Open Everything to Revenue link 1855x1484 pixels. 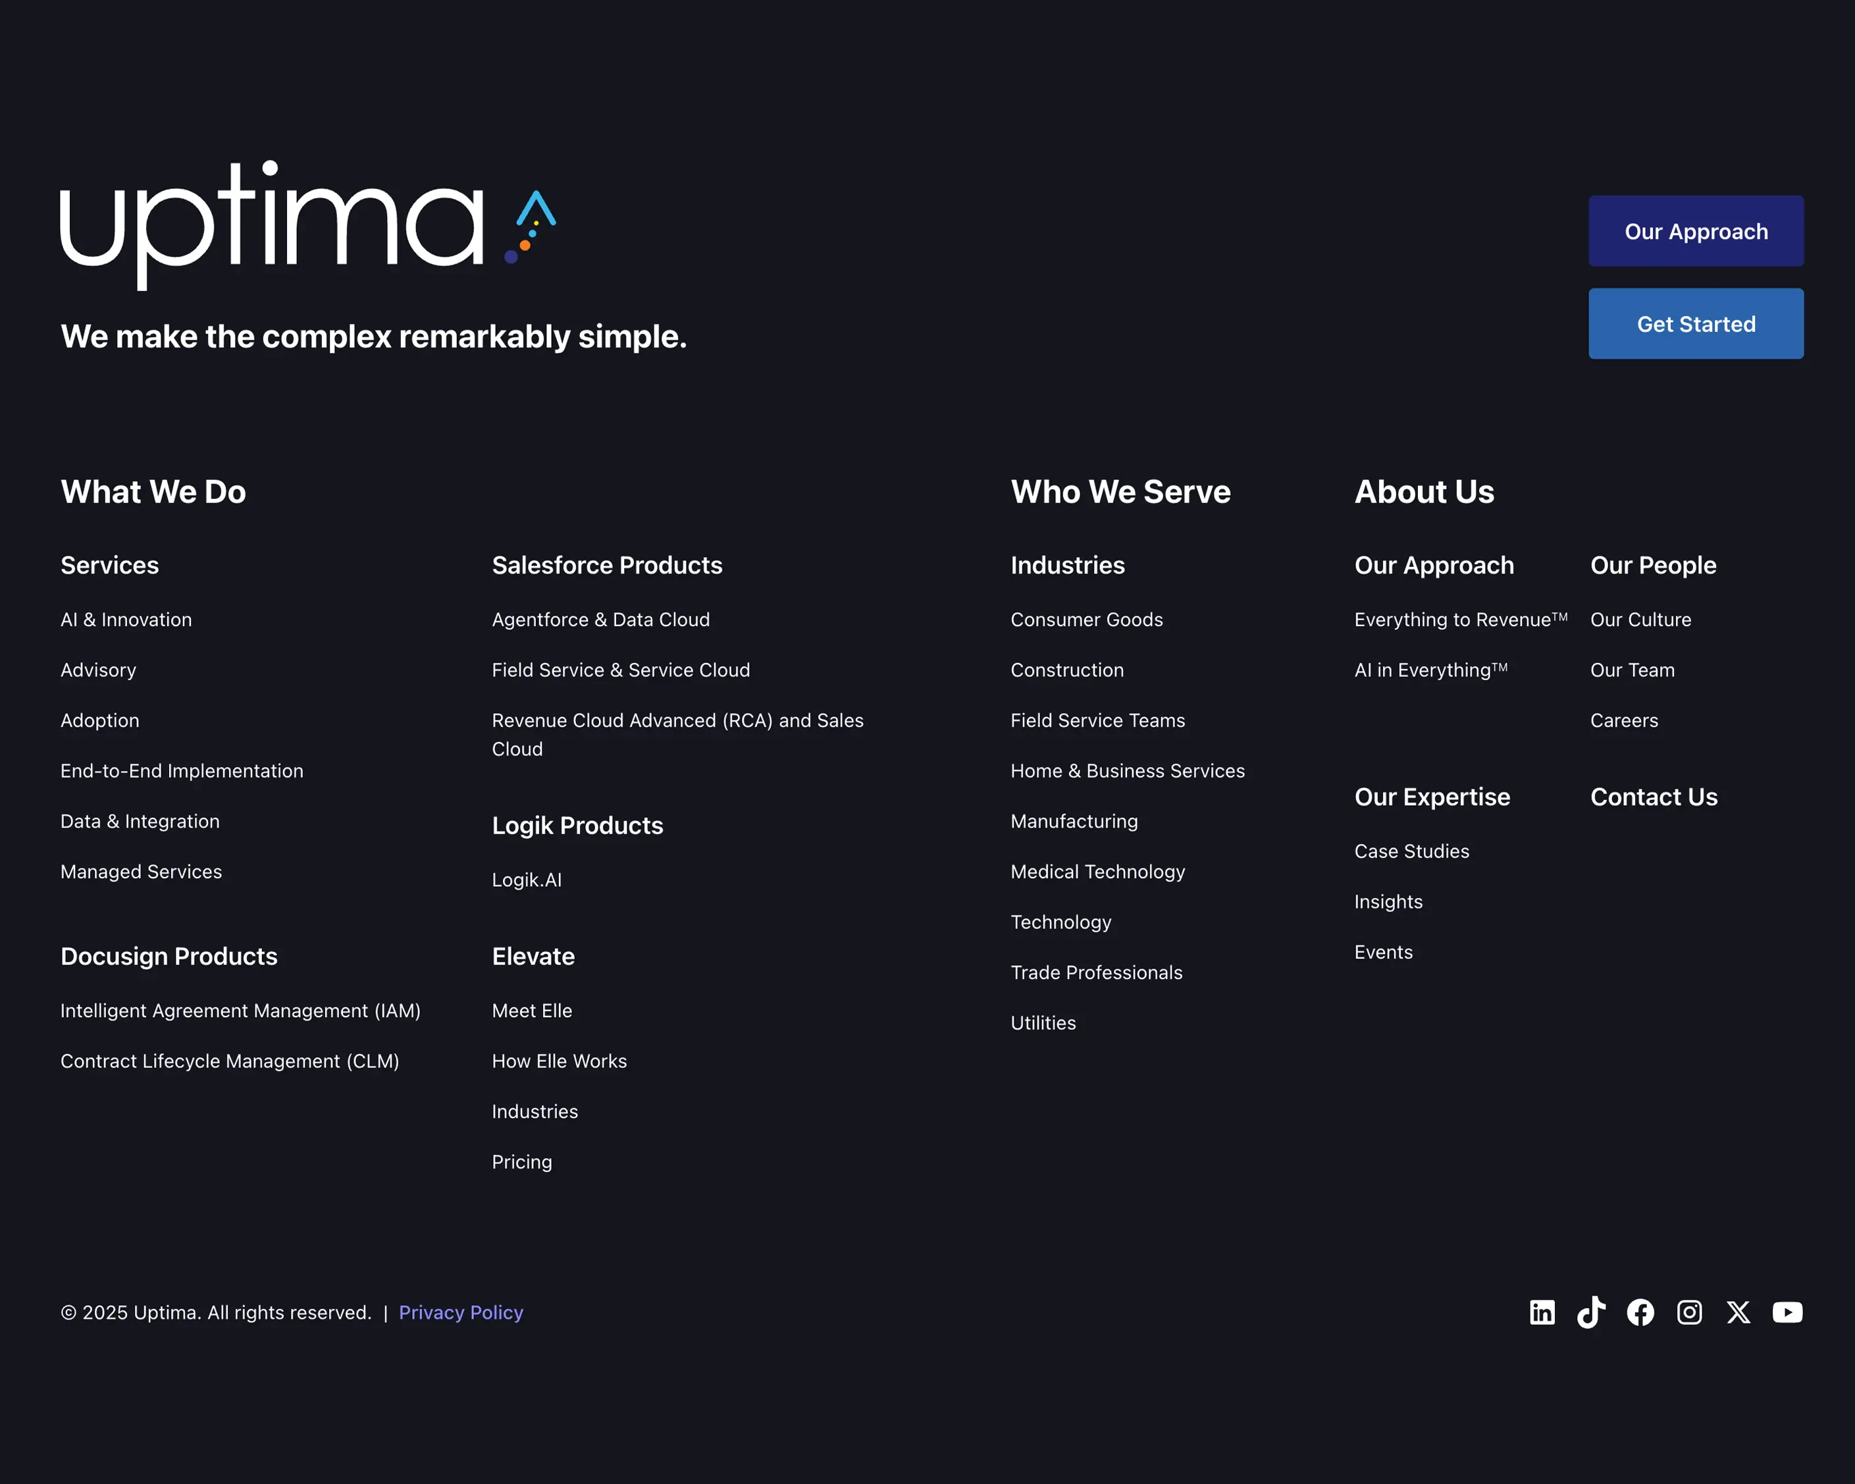point(1460,620)
